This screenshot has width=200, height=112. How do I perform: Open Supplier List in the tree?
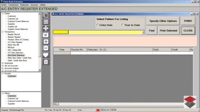pos(12,26)
